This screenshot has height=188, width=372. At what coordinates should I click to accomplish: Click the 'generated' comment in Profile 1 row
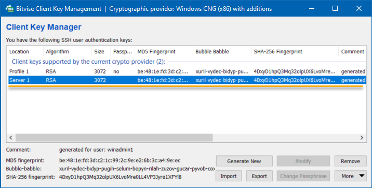click(x=353, y=71)
